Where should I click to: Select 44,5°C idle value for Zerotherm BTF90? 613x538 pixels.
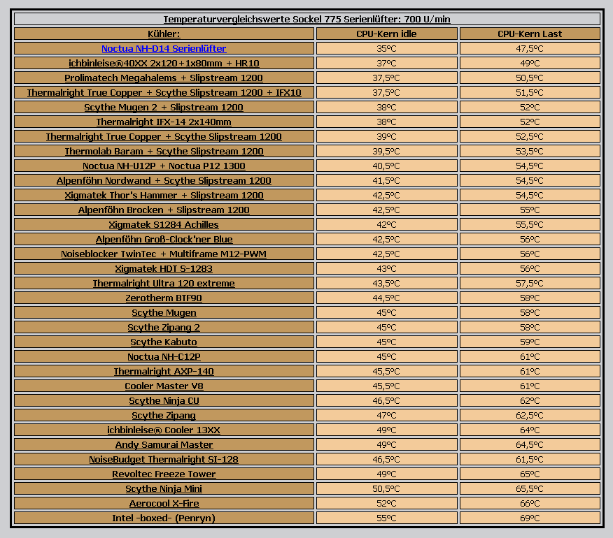pyautogui.click(x=386, y=298)
